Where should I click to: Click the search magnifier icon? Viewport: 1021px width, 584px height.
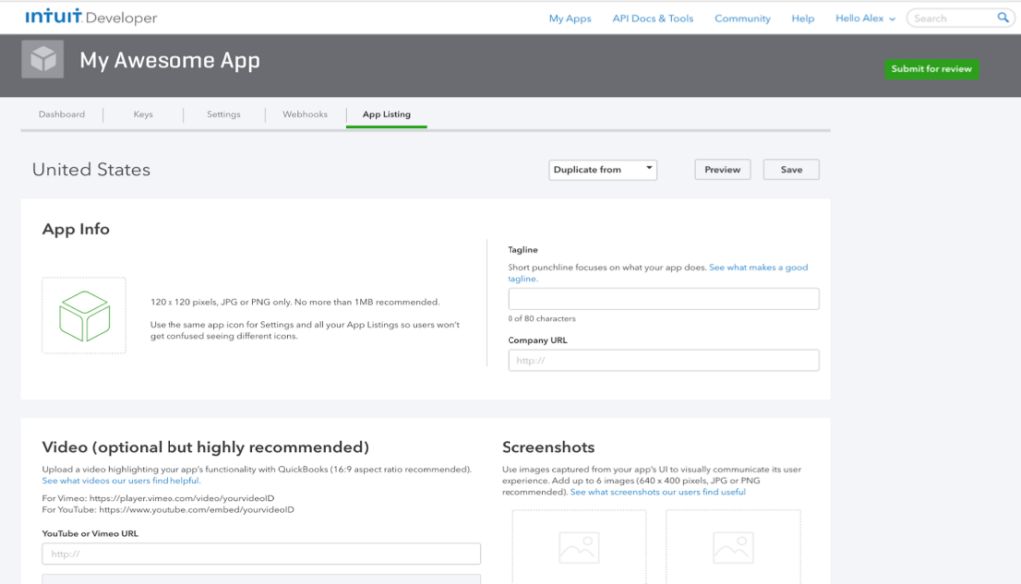point(1003,18)
